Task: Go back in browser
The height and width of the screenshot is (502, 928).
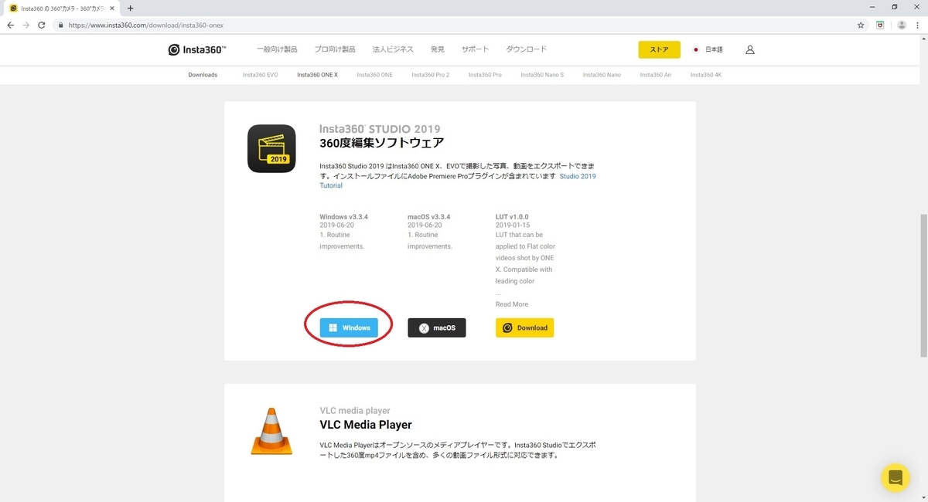Action: tap(10, 25)
